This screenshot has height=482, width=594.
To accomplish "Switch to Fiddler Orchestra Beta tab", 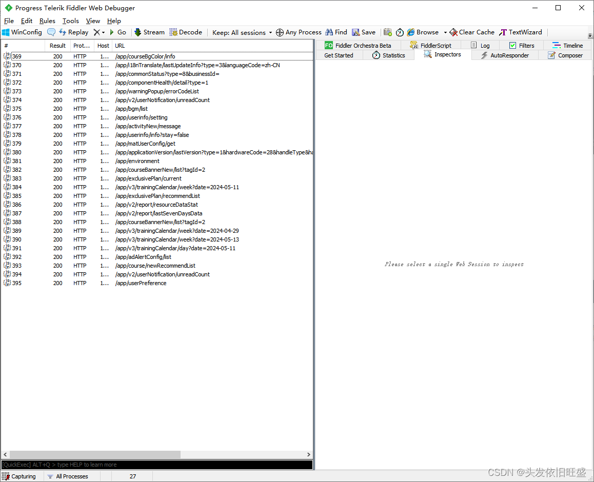I will click(358, 46).
